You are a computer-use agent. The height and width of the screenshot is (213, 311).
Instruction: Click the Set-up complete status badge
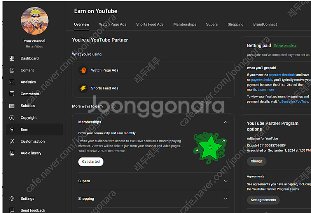pyautogui.click(x=285, y=45)
